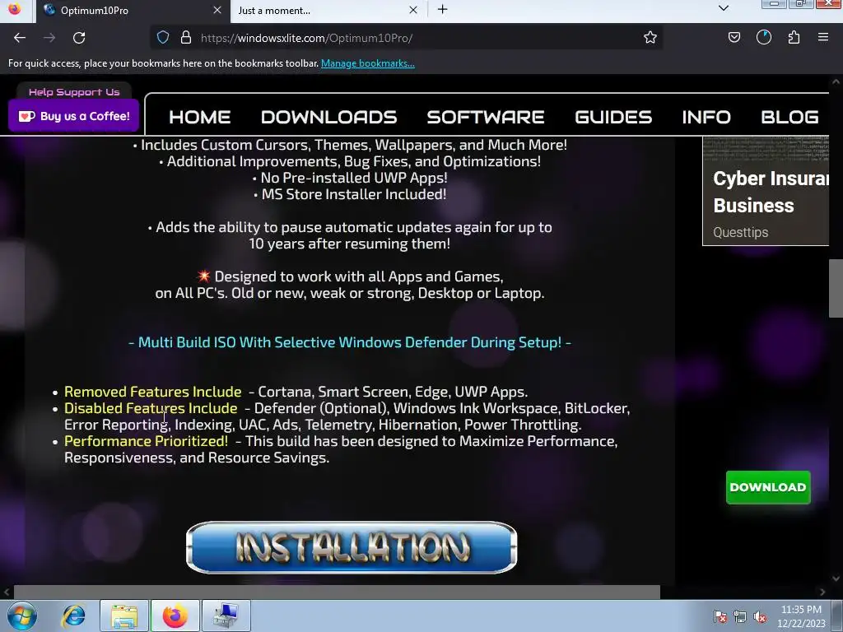
Task: Open the DOWNLOADS menu item
Action: tap(329, 117)
